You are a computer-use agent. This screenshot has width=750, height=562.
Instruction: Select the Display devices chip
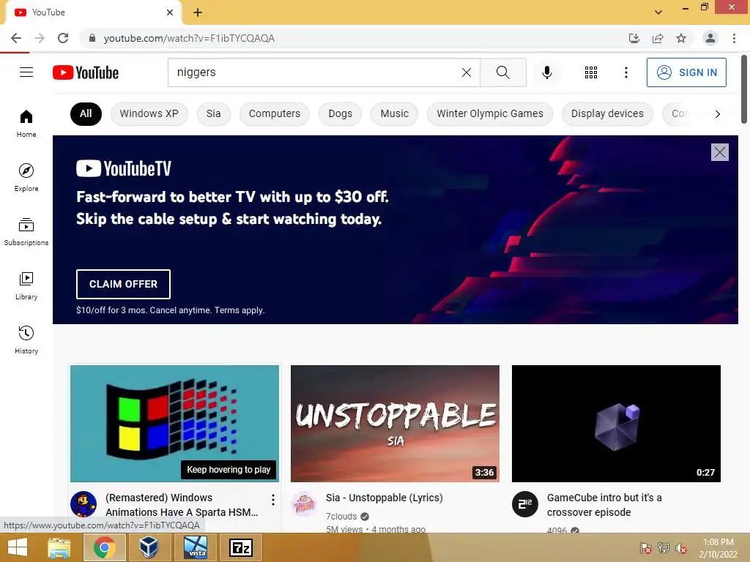[607, 113]
